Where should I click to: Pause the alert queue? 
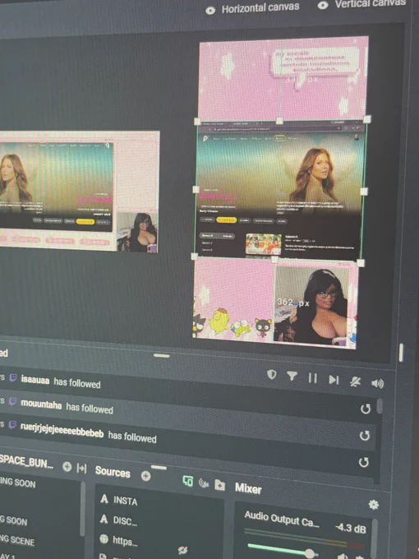[x=312, y=378]
